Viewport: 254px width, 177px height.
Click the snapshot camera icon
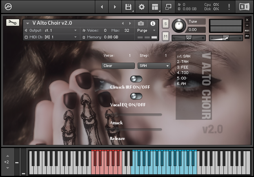coord(141,23)
